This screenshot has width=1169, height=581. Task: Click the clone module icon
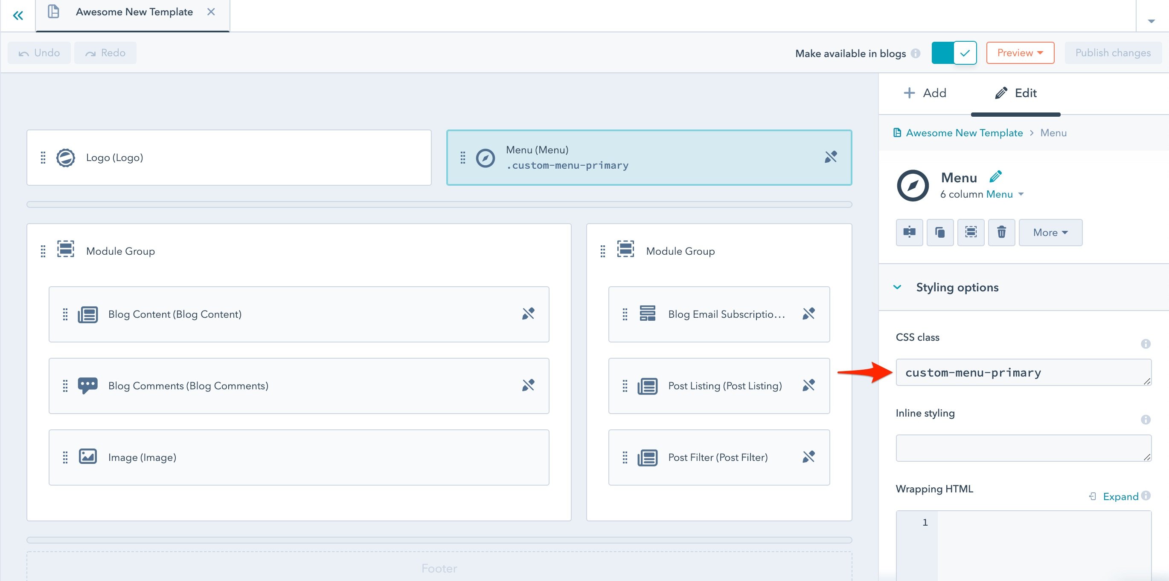[x=940, y=233]
